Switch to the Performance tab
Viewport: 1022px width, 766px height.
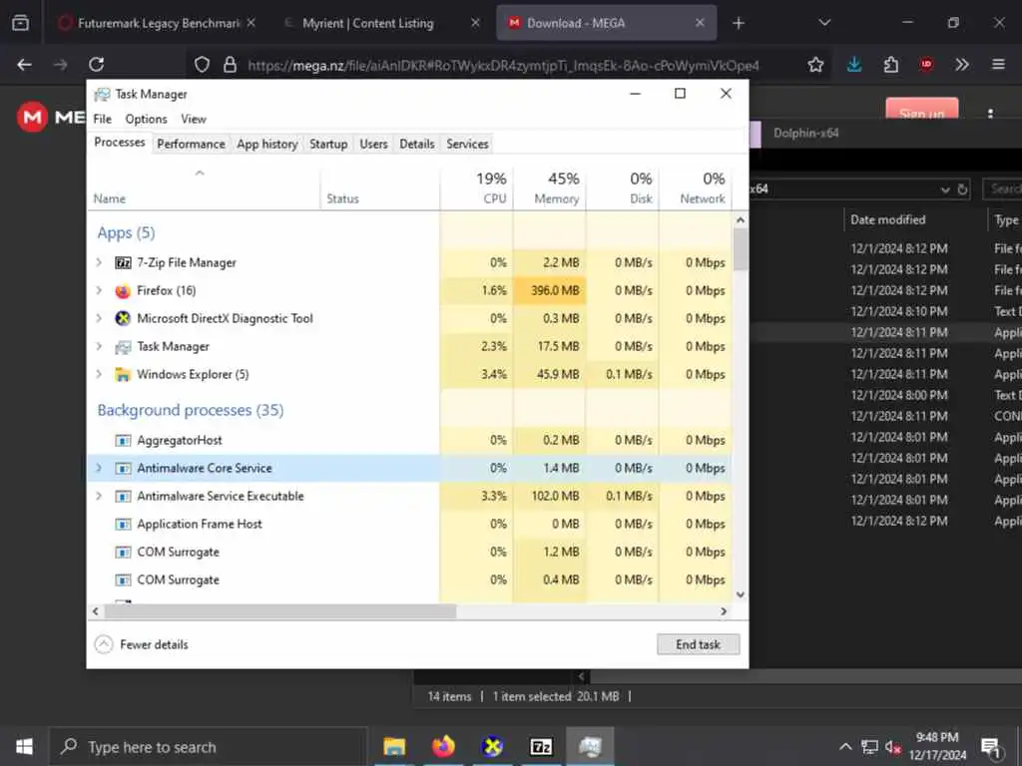[191, 144]
